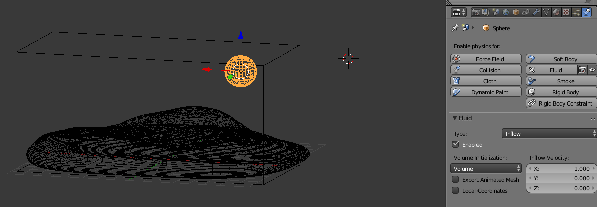Screen dimensions: 597x207
Task: Collapse the Fluid panel section
Action: coord(455,118)
